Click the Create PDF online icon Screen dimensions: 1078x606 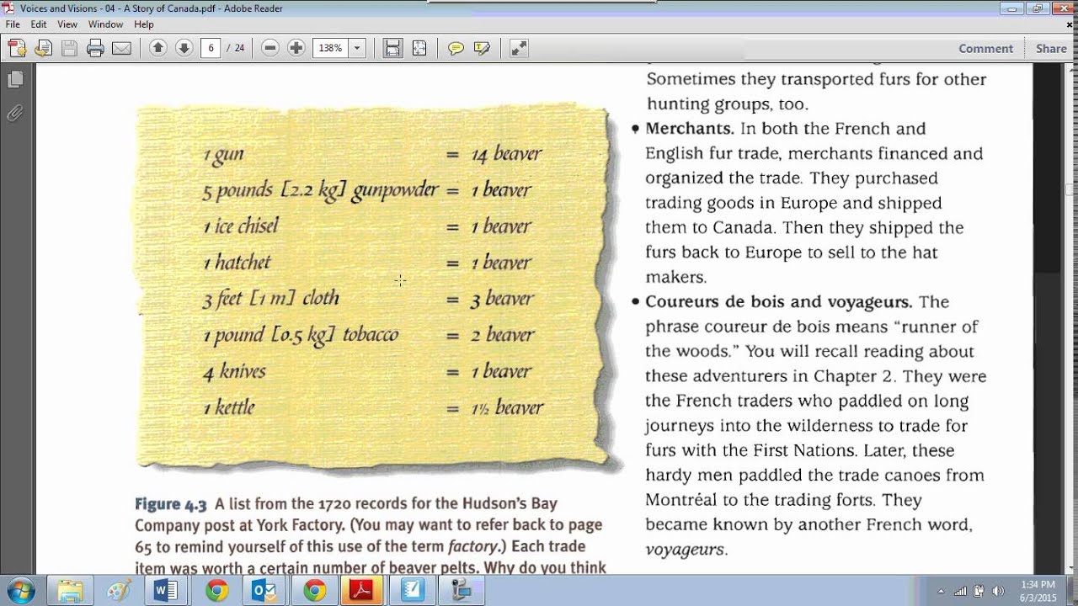coord(16,48)
